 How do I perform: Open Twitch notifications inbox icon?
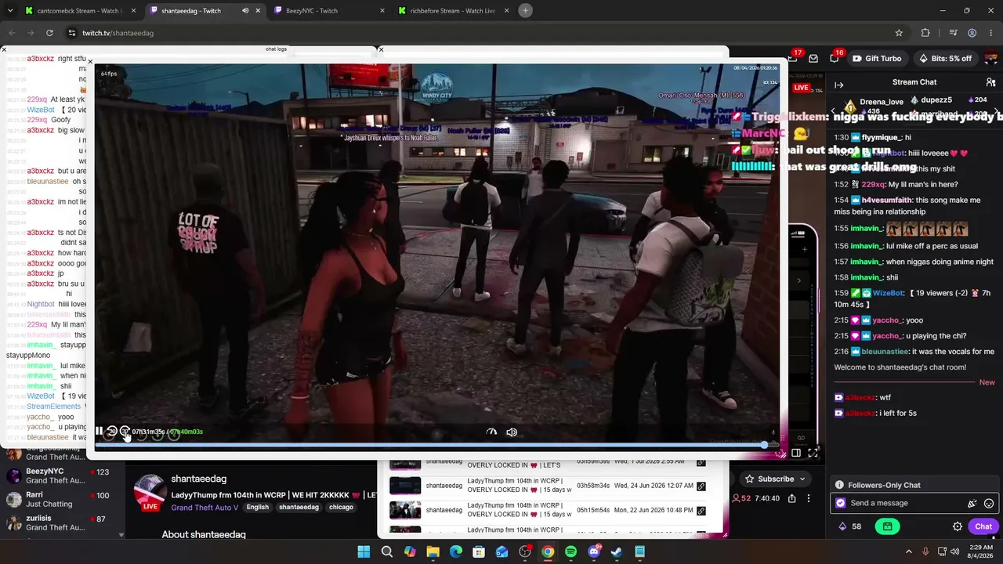pyautogui.click(x=813, y=58)
